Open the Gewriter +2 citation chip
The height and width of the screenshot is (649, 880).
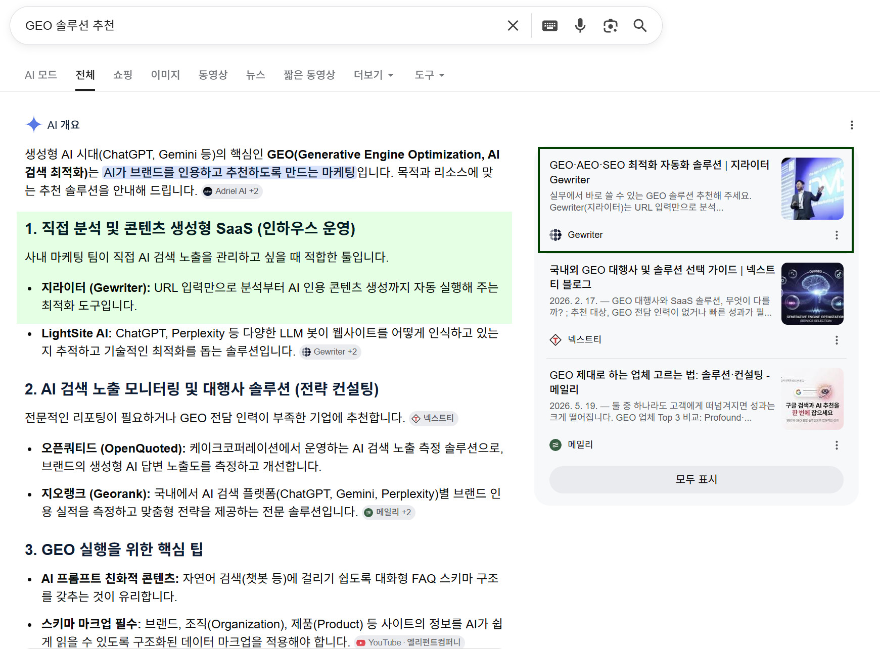330,352
